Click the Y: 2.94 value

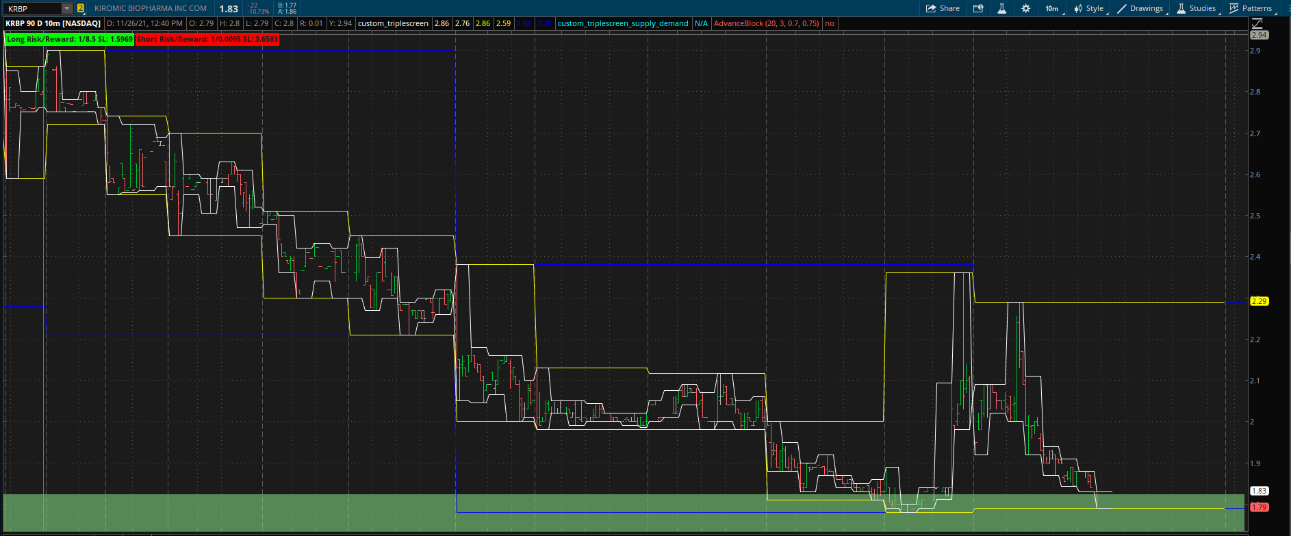coord(340,23)
